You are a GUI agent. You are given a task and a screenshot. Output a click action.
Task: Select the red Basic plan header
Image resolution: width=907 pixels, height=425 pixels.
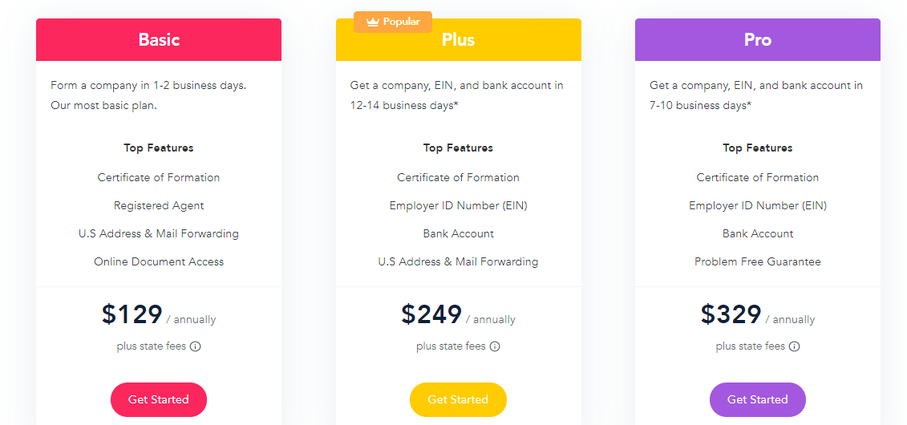point(159,39)
